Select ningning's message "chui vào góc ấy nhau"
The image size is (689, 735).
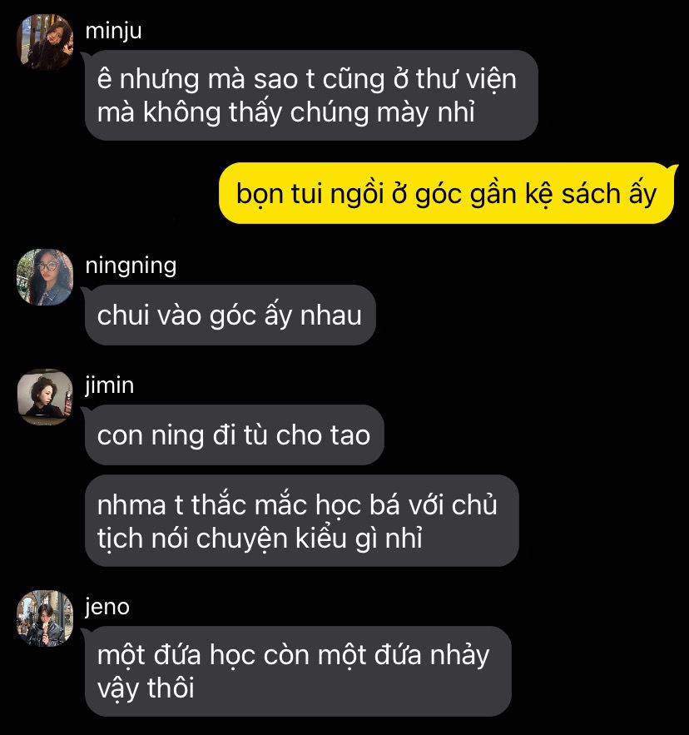[230, 315]
